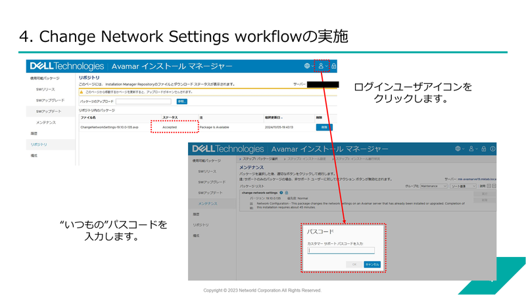Open 履歴 in the Maintenance page sidebar

tap(196, 214)
